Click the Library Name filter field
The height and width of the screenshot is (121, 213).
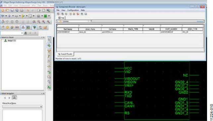(x=90, y=26)
